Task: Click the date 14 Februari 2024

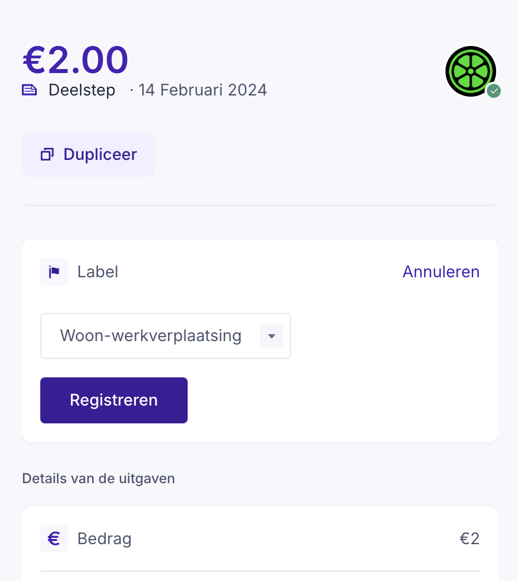Action: (203, 90)
